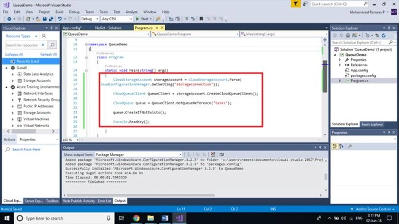The image size is (399, 224).
Task: Click the Navigate Backward toolbar icon
Action: coord(9,19)
